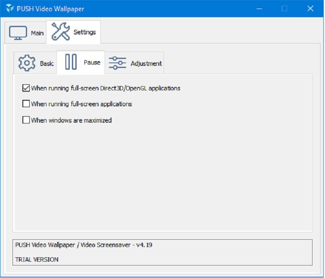Enable pause when running full-screen applications

point(26,104)
